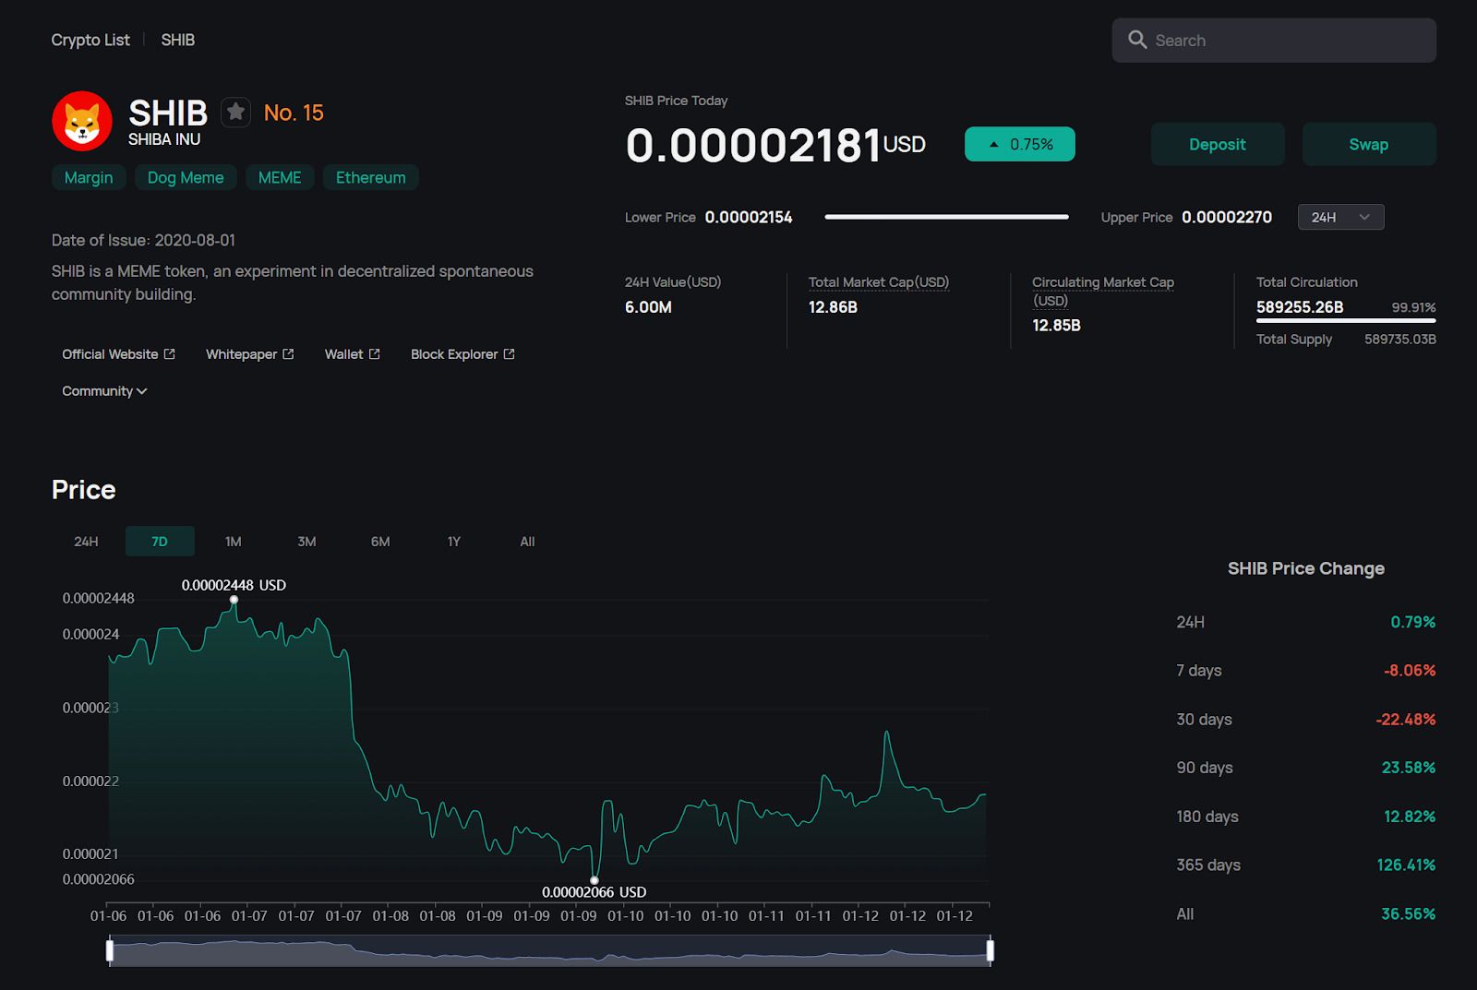Click the 24H Value 6.00M figure
The image size is (1477, 990).
(648, 307)
